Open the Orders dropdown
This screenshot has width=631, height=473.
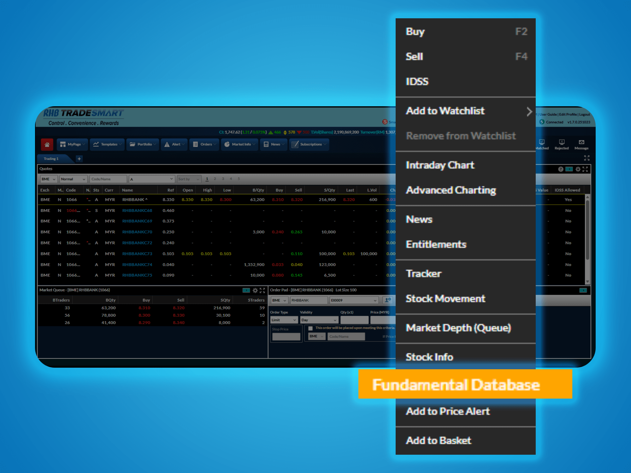[x=204, y=144]
